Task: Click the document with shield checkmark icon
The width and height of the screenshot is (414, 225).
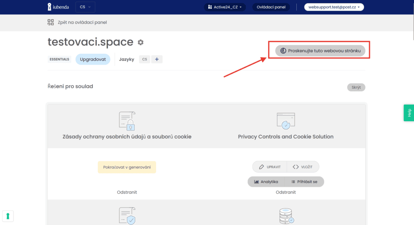Action: pos(127,216)
